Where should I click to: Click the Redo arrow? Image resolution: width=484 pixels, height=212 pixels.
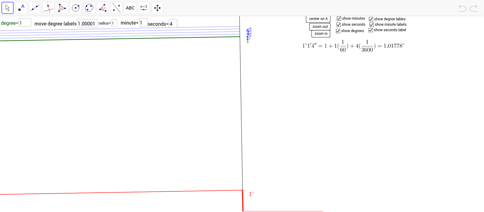click(x=474, y=8)
